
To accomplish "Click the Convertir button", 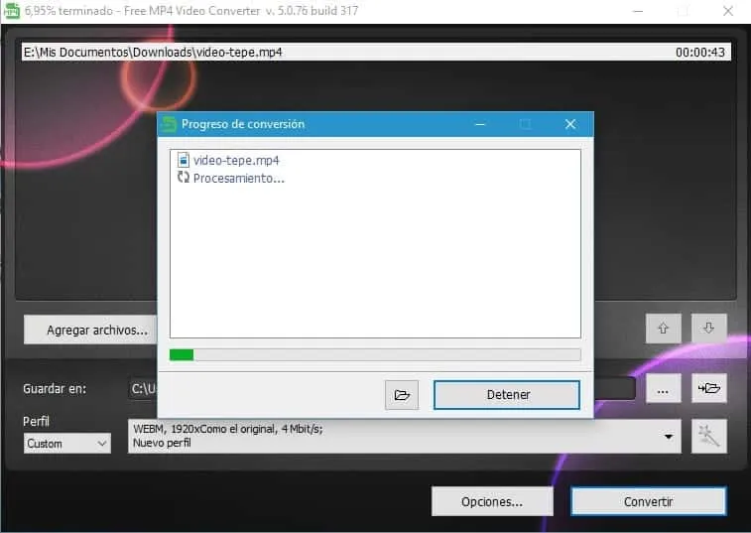I will tap(649, 502).
